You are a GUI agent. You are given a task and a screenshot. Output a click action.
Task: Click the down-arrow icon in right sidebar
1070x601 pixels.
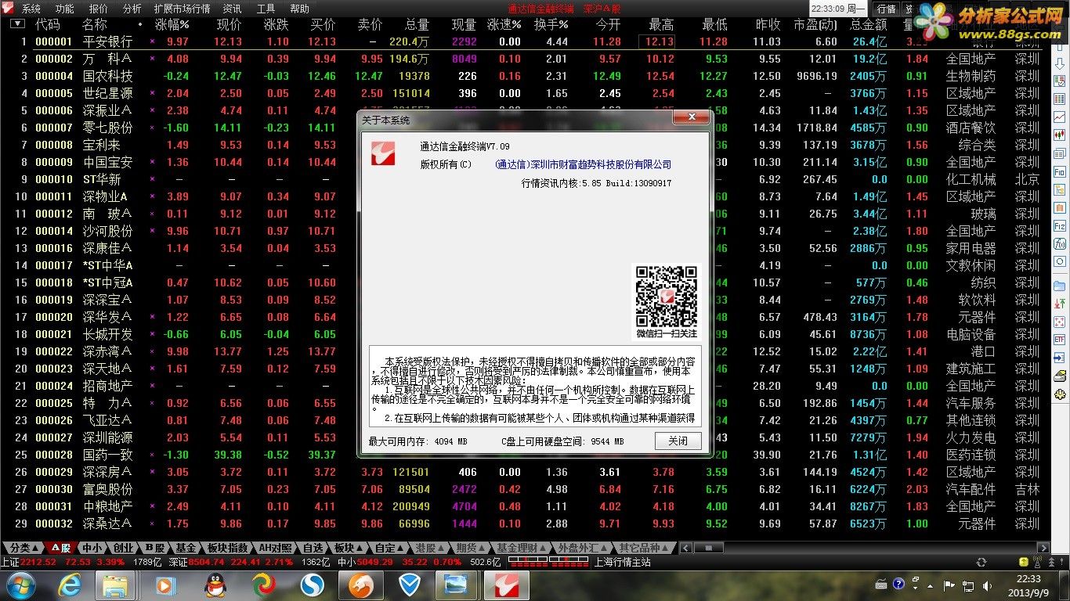click(x=1060, y=63)
